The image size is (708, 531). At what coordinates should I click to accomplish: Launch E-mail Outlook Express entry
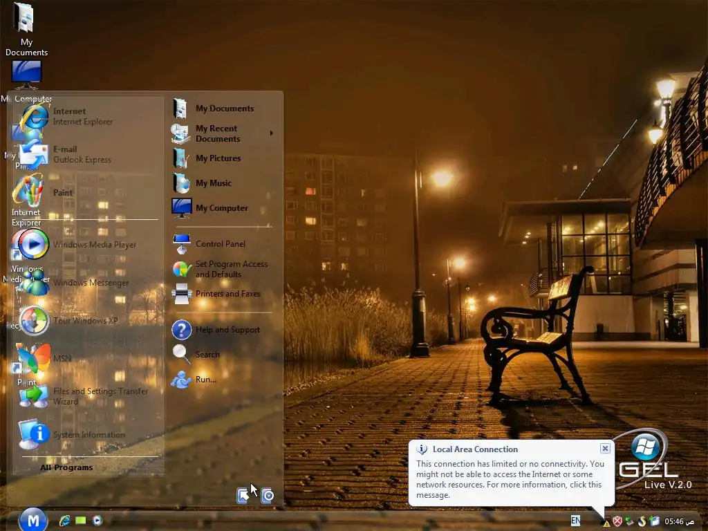[x=88, y=154]
